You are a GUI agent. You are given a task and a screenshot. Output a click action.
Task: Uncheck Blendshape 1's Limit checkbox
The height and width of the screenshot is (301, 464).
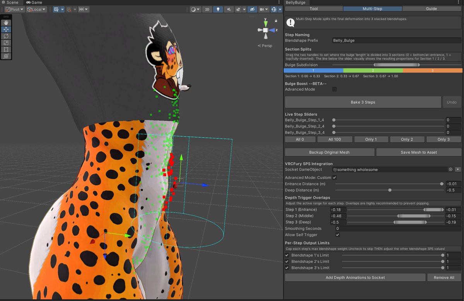[x=287, y=255]
